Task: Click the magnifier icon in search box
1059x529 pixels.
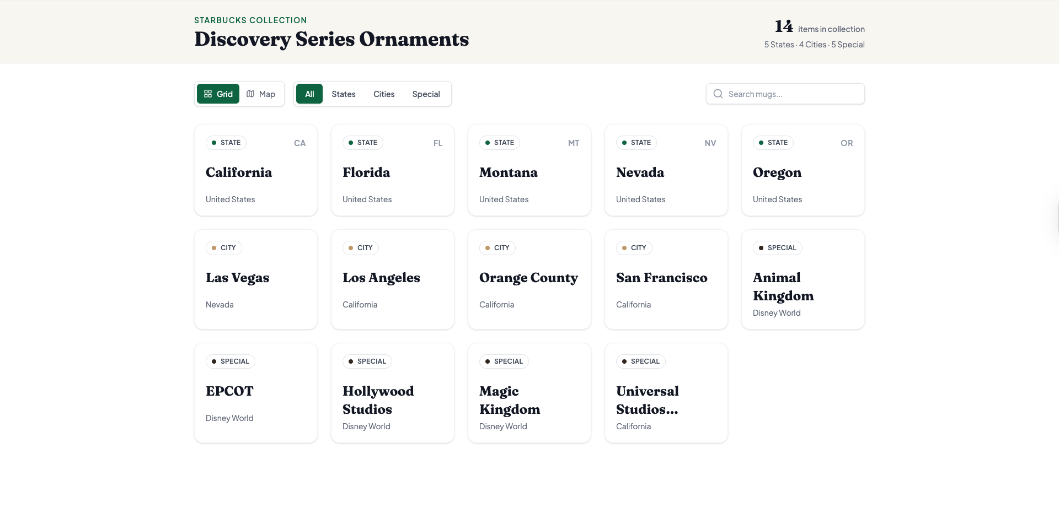Action: (x=718, y=94)
